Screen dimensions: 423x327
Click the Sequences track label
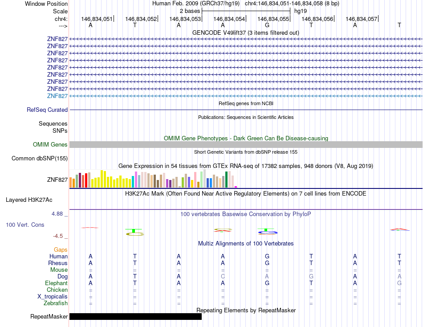click(x=53, y=124)
